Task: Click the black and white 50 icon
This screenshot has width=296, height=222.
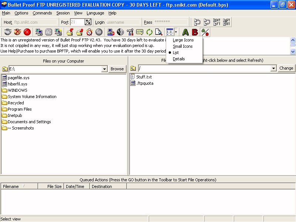Action: [x=120, y=32]
